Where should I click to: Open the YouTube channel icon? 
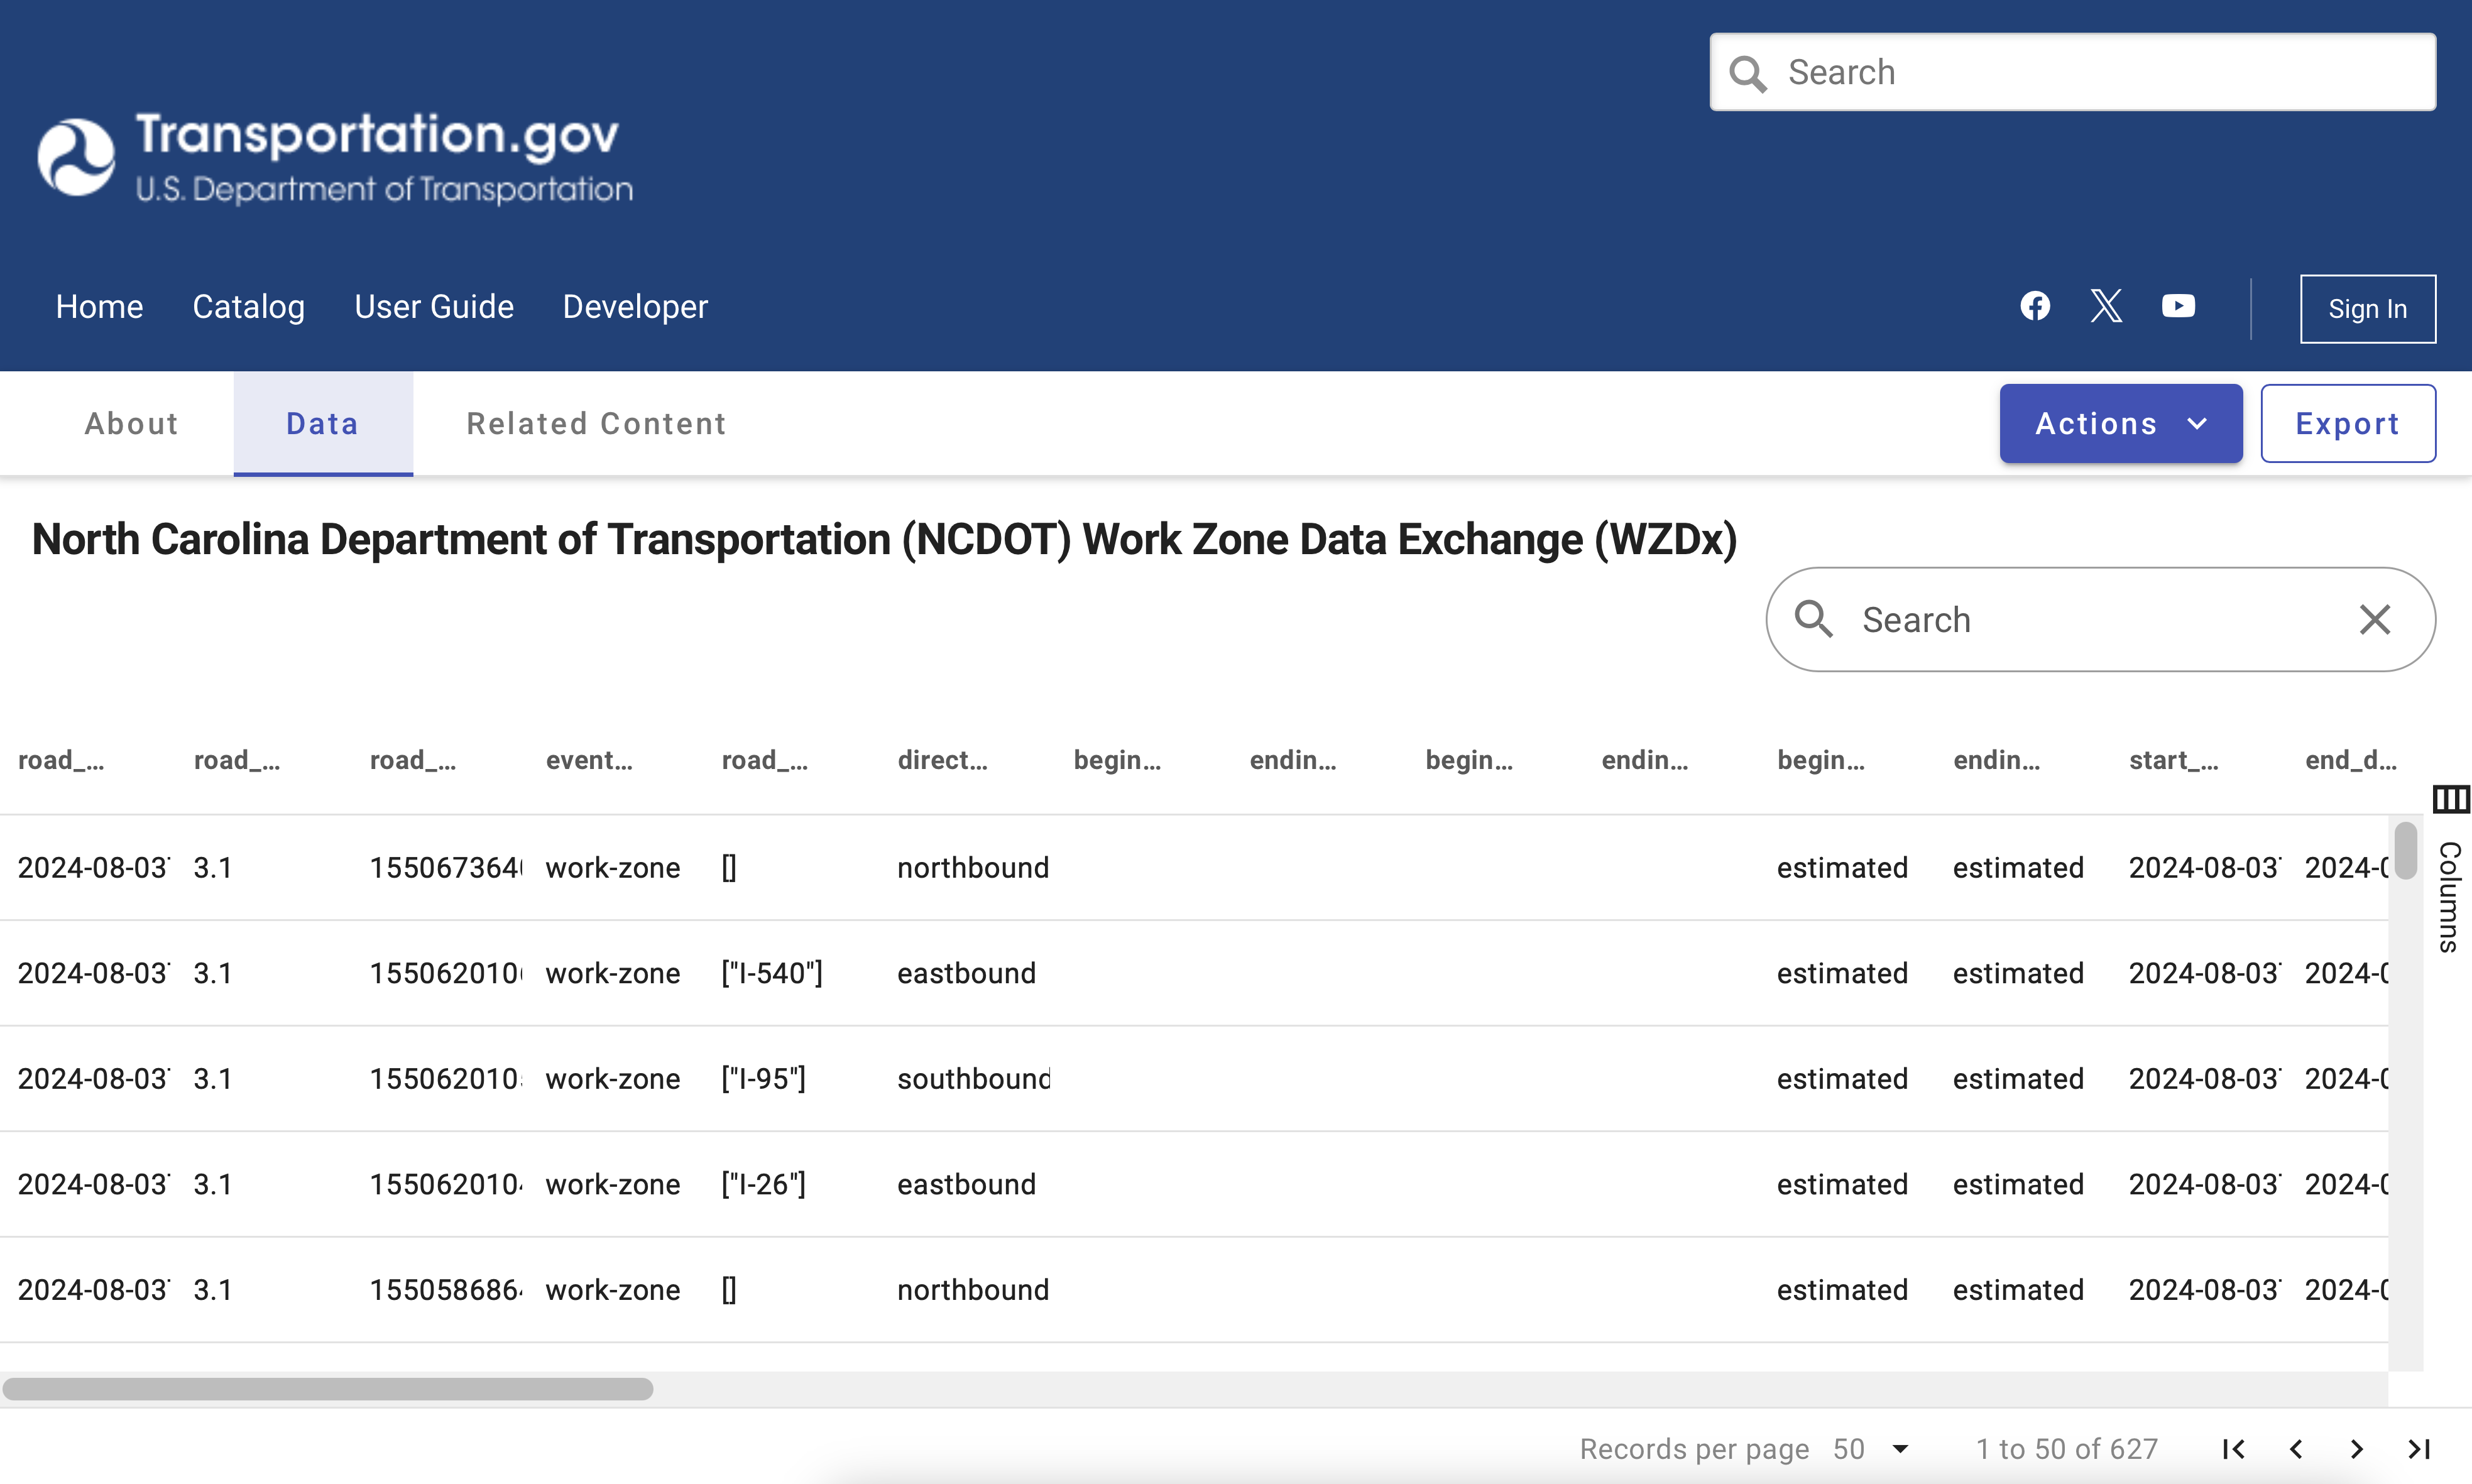pos(2178,306)
